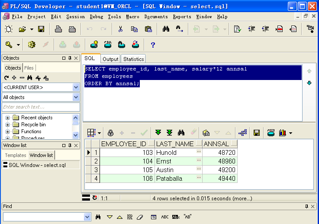This screenshot has height=224, width=319.
Task: Pin the Objects panel with pushpin
Action: (x=70, y=58)
